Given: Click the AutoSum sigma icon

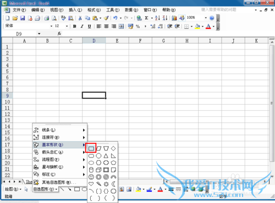Looking at the screenshot, I should click(x=146, y=18).
